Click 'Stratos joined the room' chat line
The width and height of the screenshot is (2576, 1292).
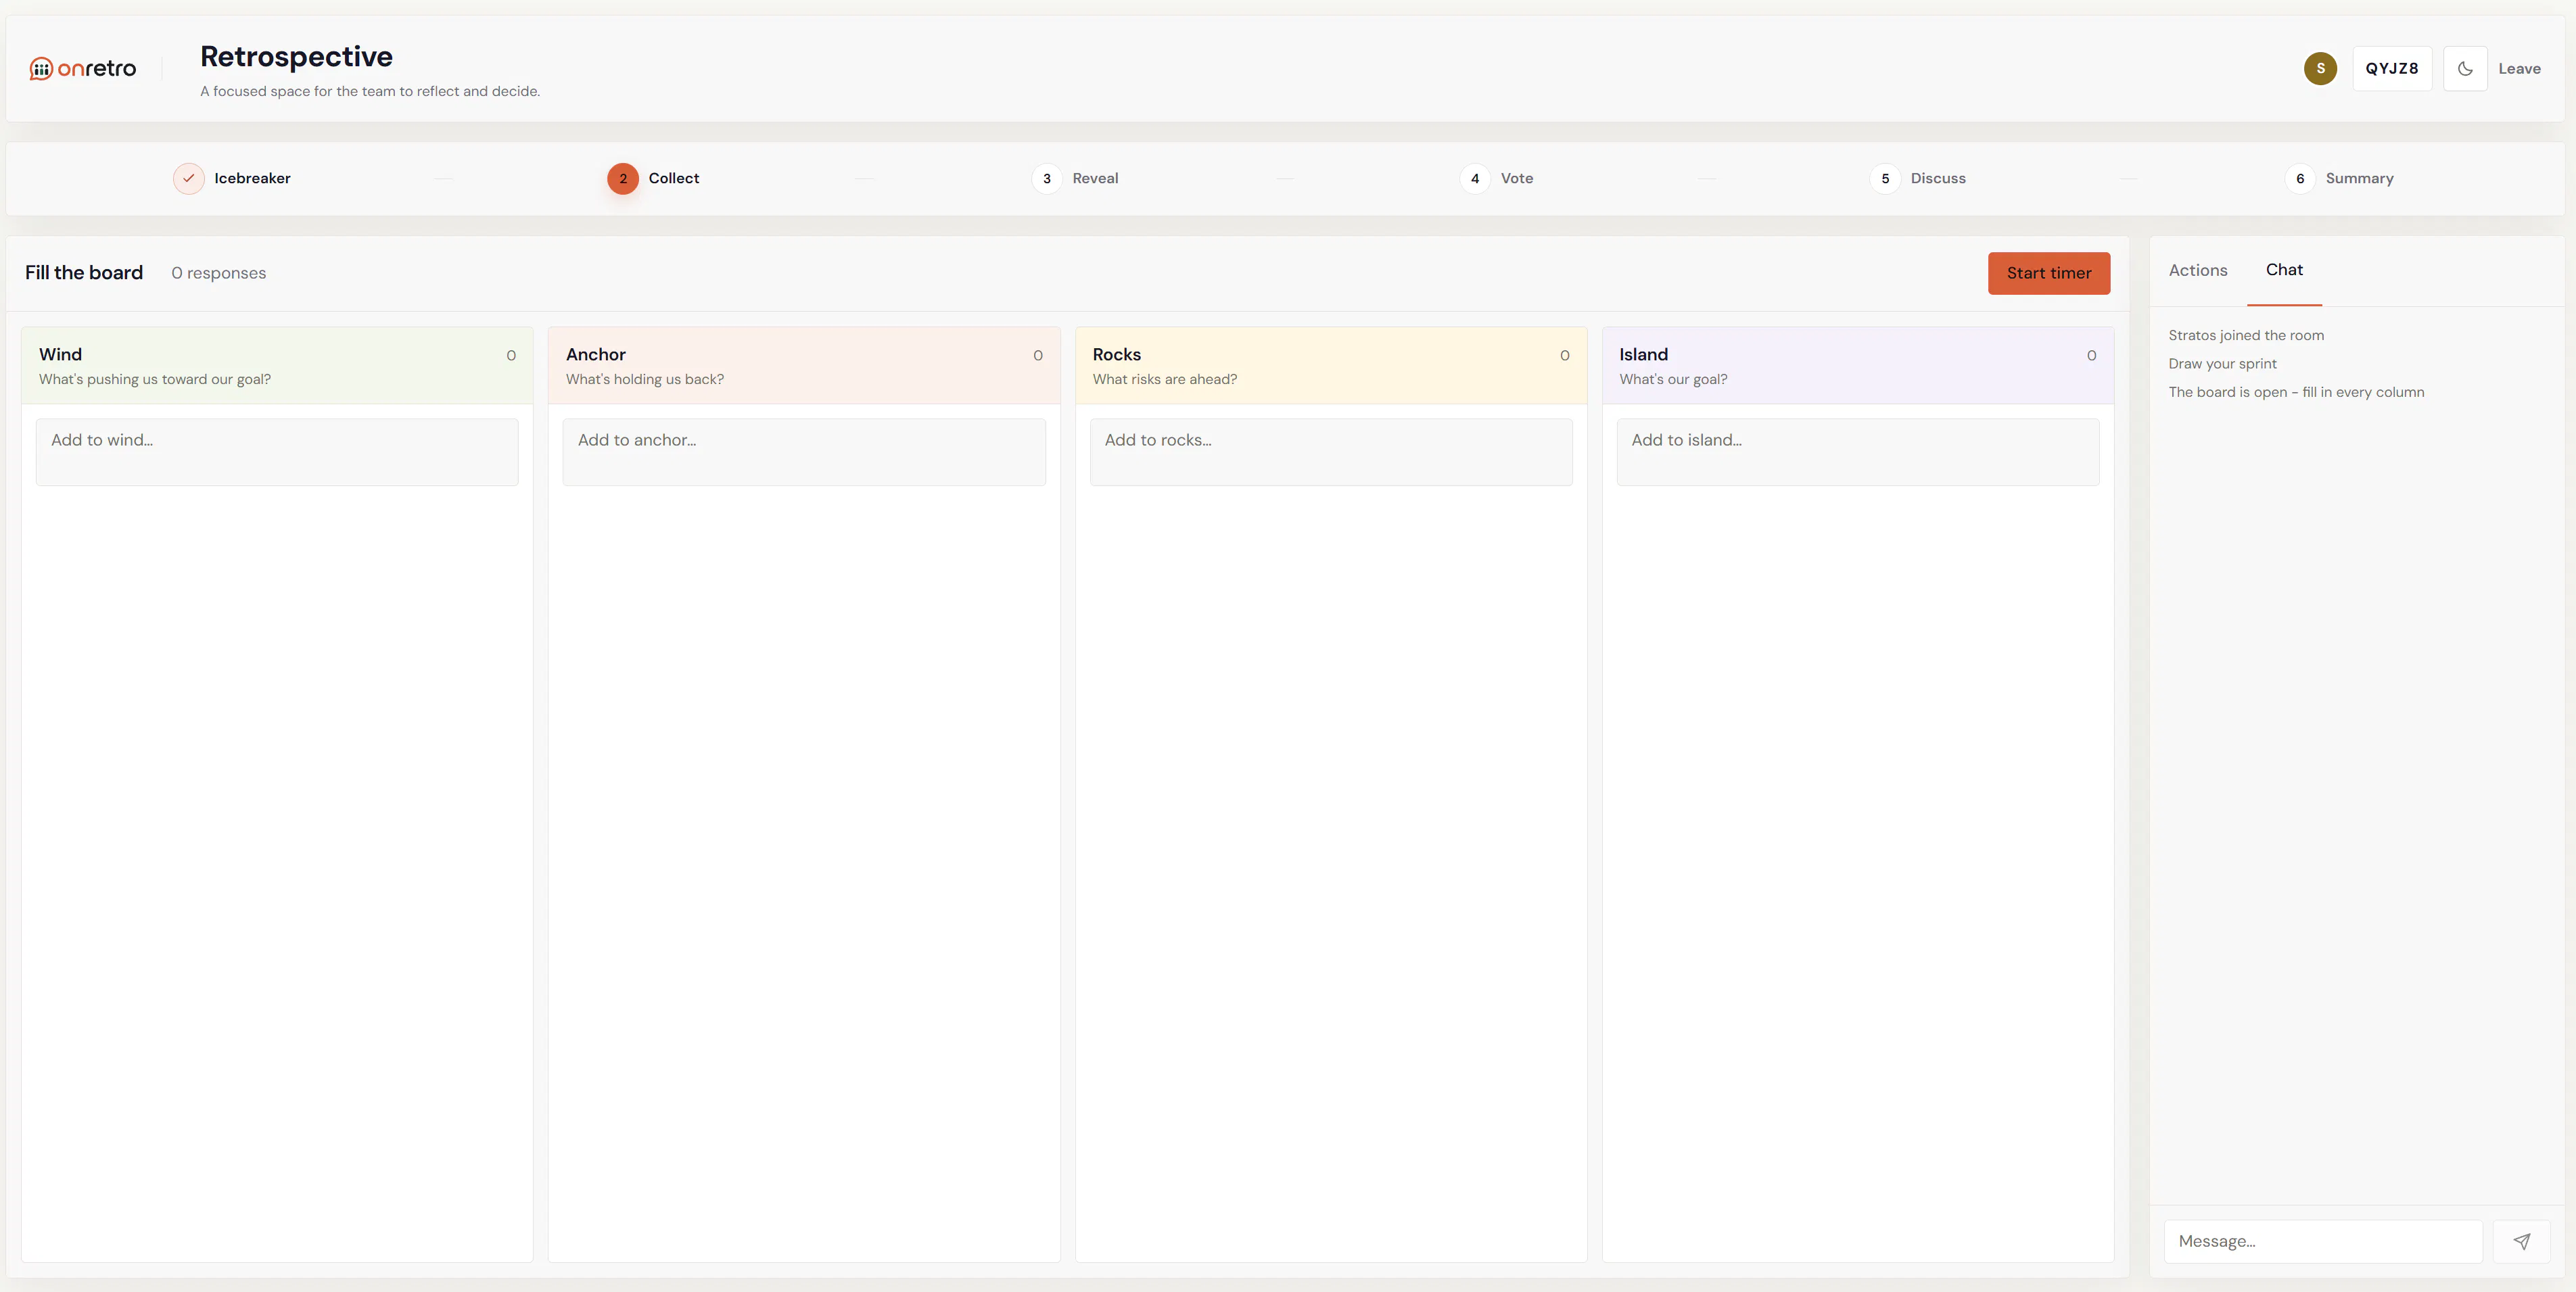coord(2245,335)
